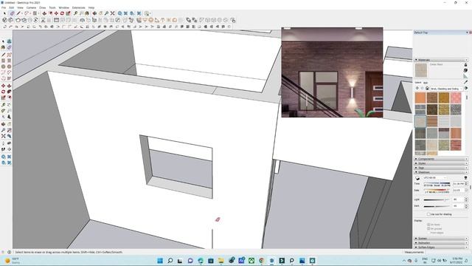Click the shadow time input field

pos(459,183)
